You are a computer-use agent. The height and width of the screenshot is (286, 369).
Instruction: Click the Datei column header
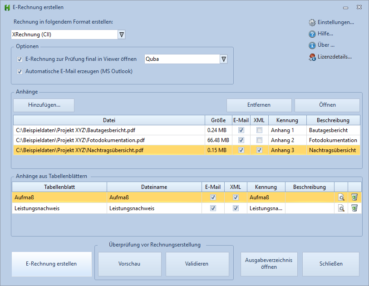coord(109,120)
